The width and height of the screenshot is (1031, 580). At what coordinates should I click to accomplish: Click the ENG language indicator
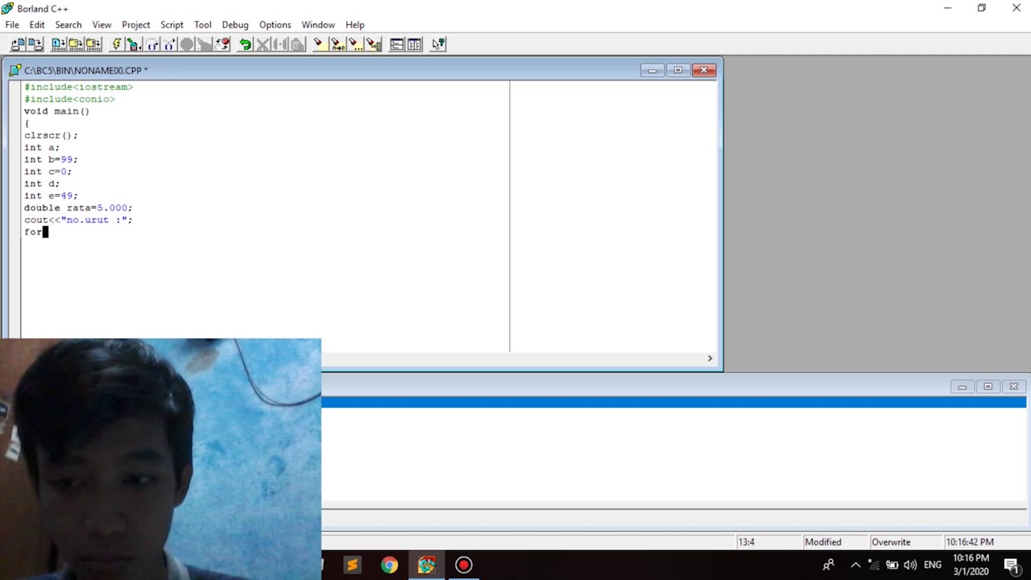click(x=933, y=565)
